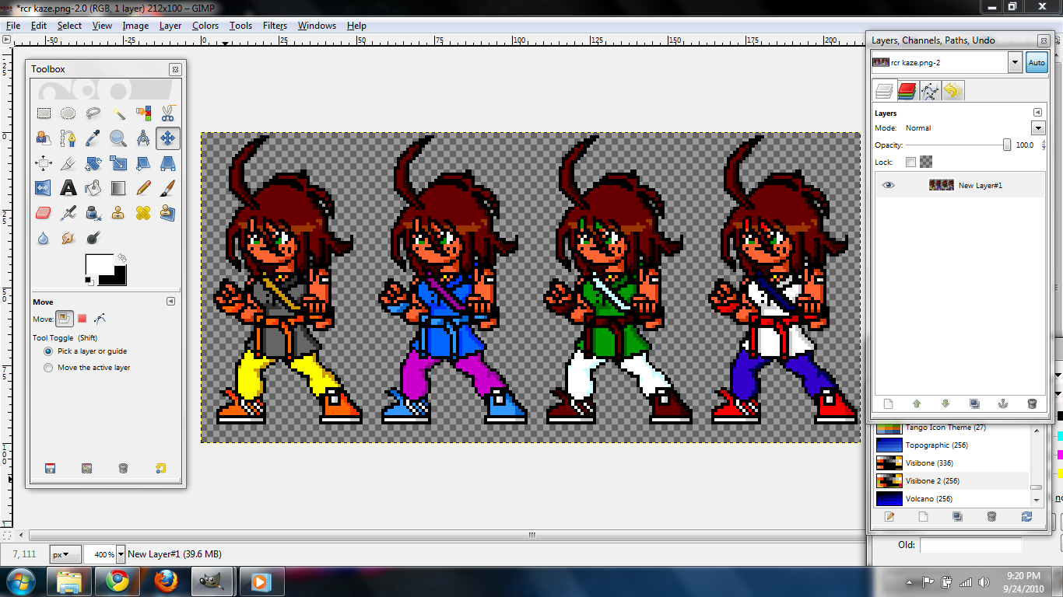Set Move mode to selection
Screen dimensions: 1063x597
tap(82, 319)
